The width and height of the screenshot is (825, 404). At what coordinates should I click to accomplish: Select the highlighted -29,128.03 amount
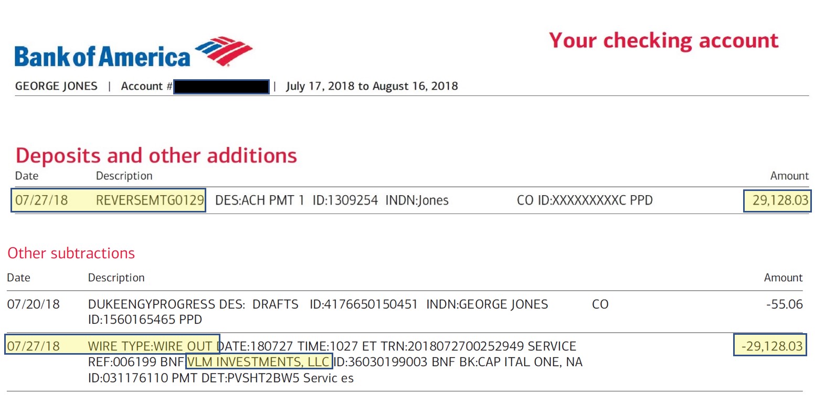tap(770, 345)
